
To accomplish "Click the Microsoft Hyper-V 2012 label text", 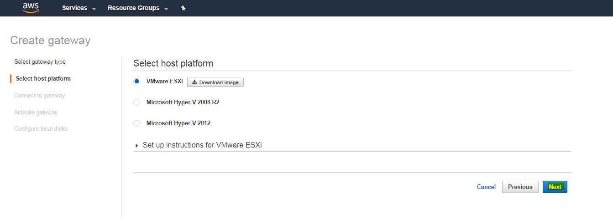I will click(x=178, y=123).
